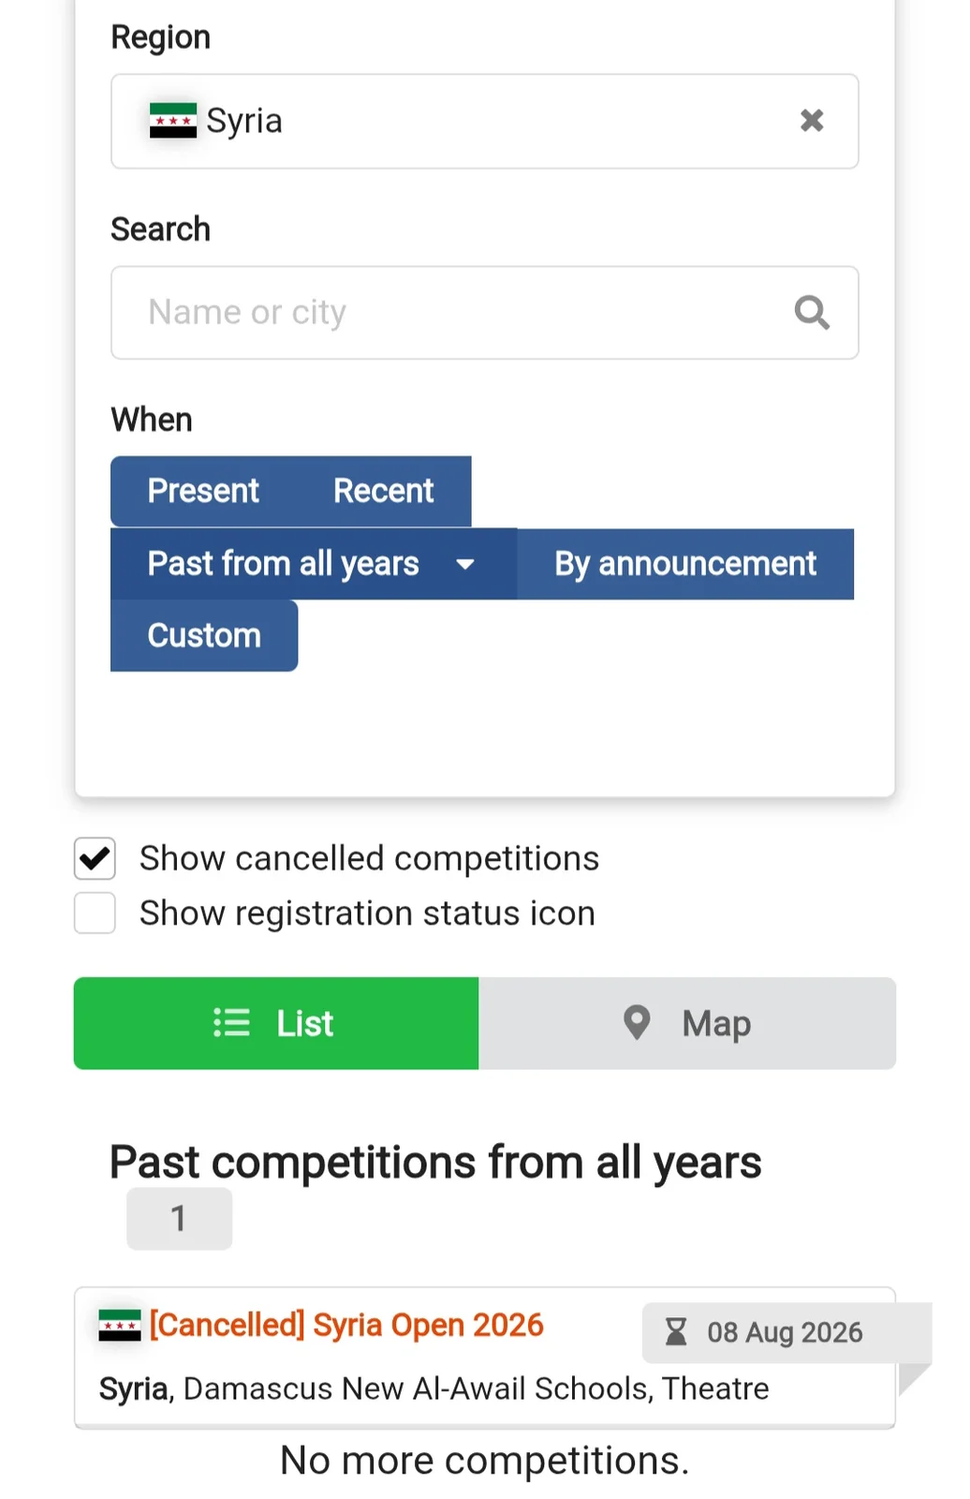The image size is (970, 1499).
Task: Click the list icon on List button
Action: click(x=231, y=1022)
